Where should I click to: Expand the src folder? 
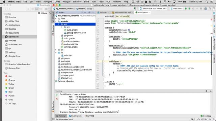62,27
